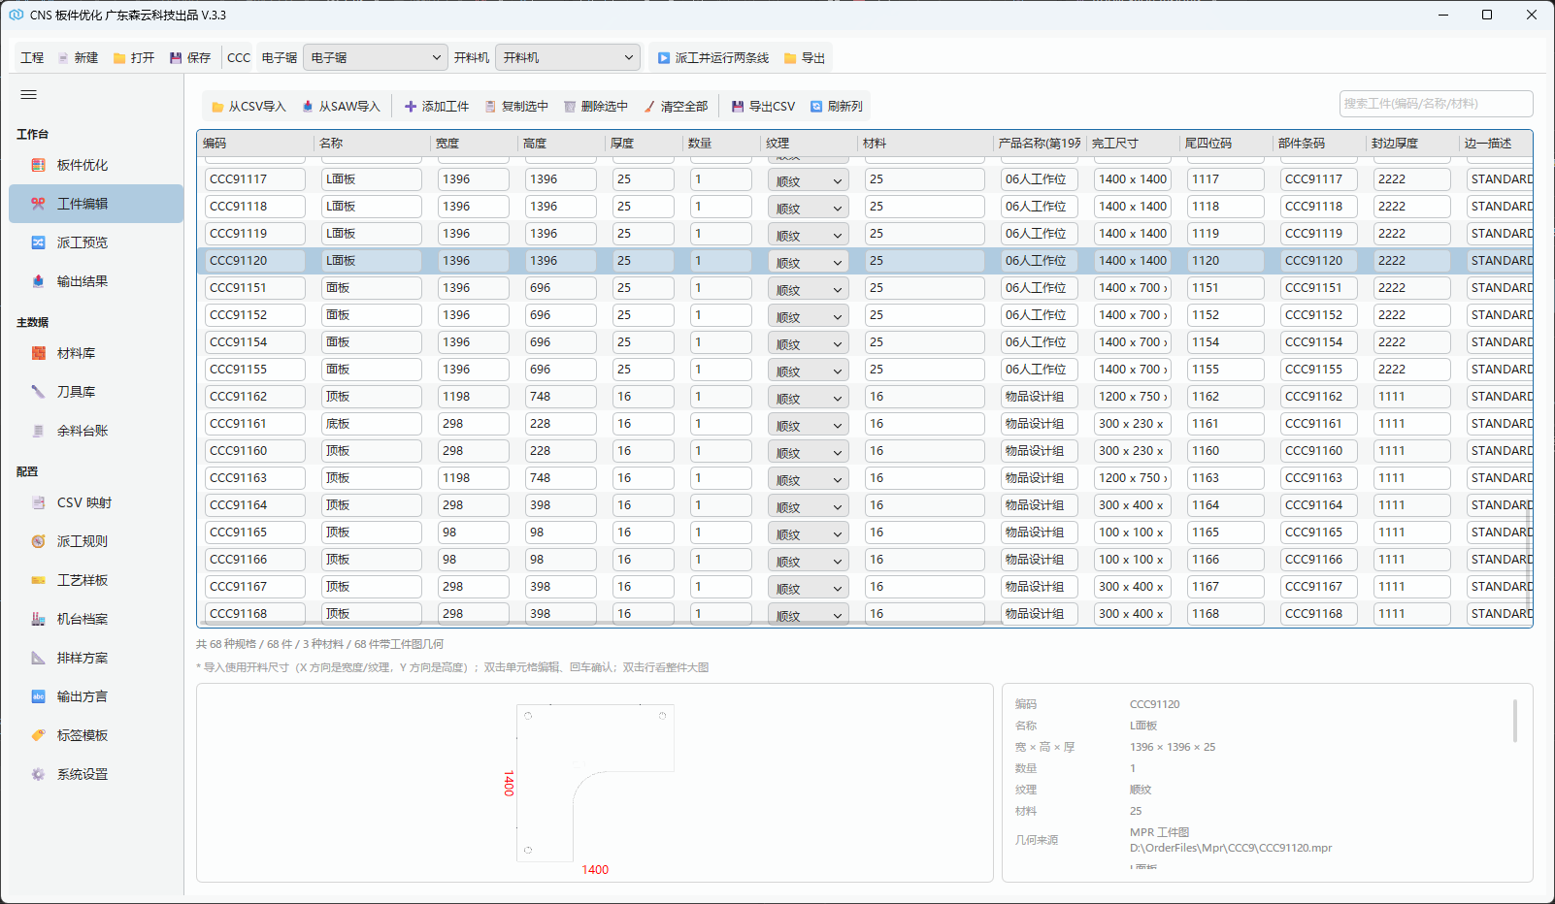Save the project with 保存
Screen dimensions: 1555x904
[190, 58]
